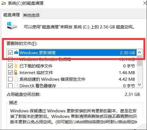Click the system drive icon with Windows logo

tap(12, 26)
